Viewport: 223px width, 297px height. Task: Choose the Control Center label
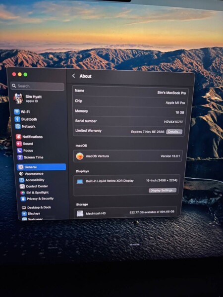(37, 187)
